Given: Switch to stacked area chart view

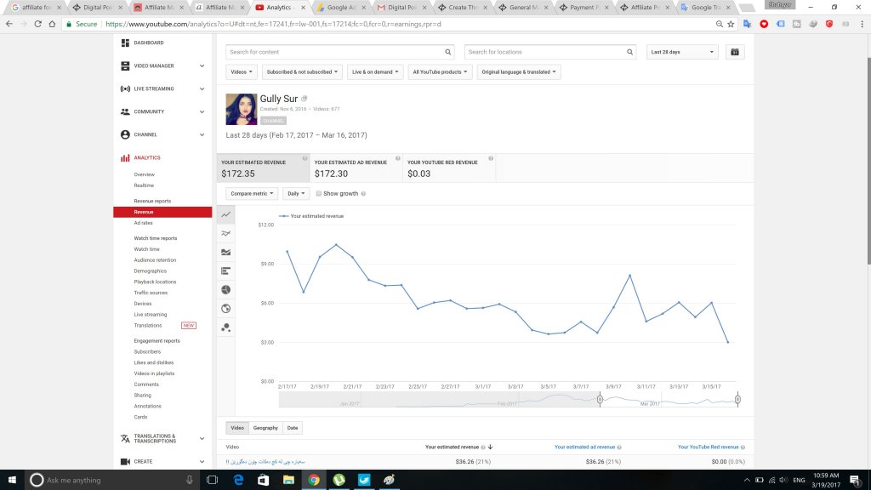Looking at the screenshot, I should click(x=225, y=252).
